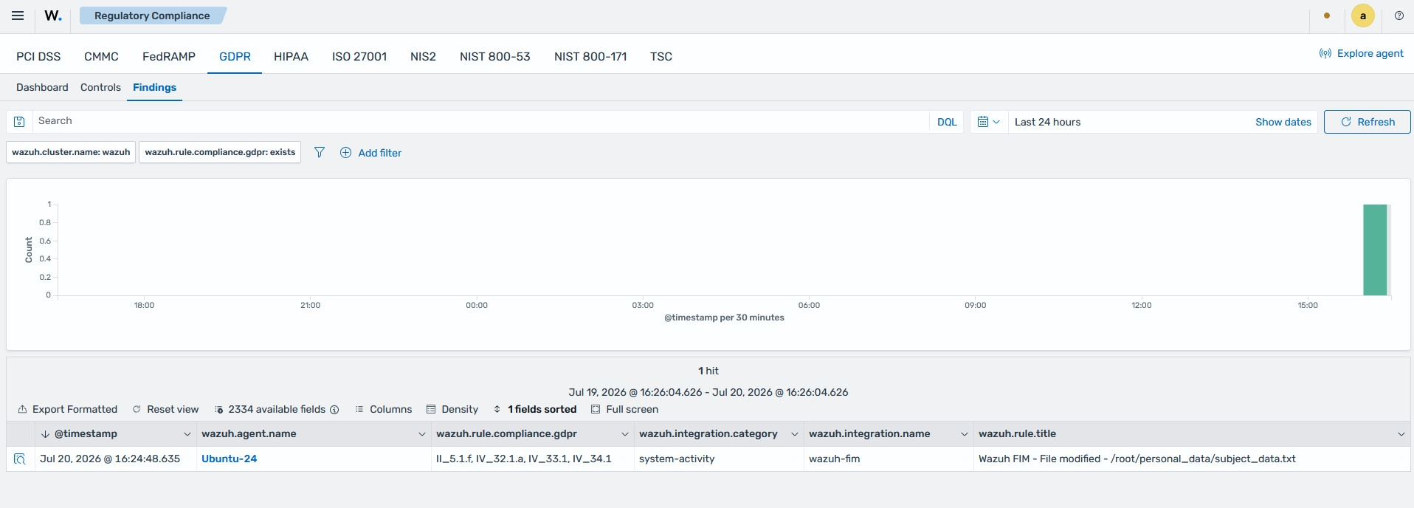Inspect document details for Ubuntu-24 row

pyautogui.click(x=20, y=459)
